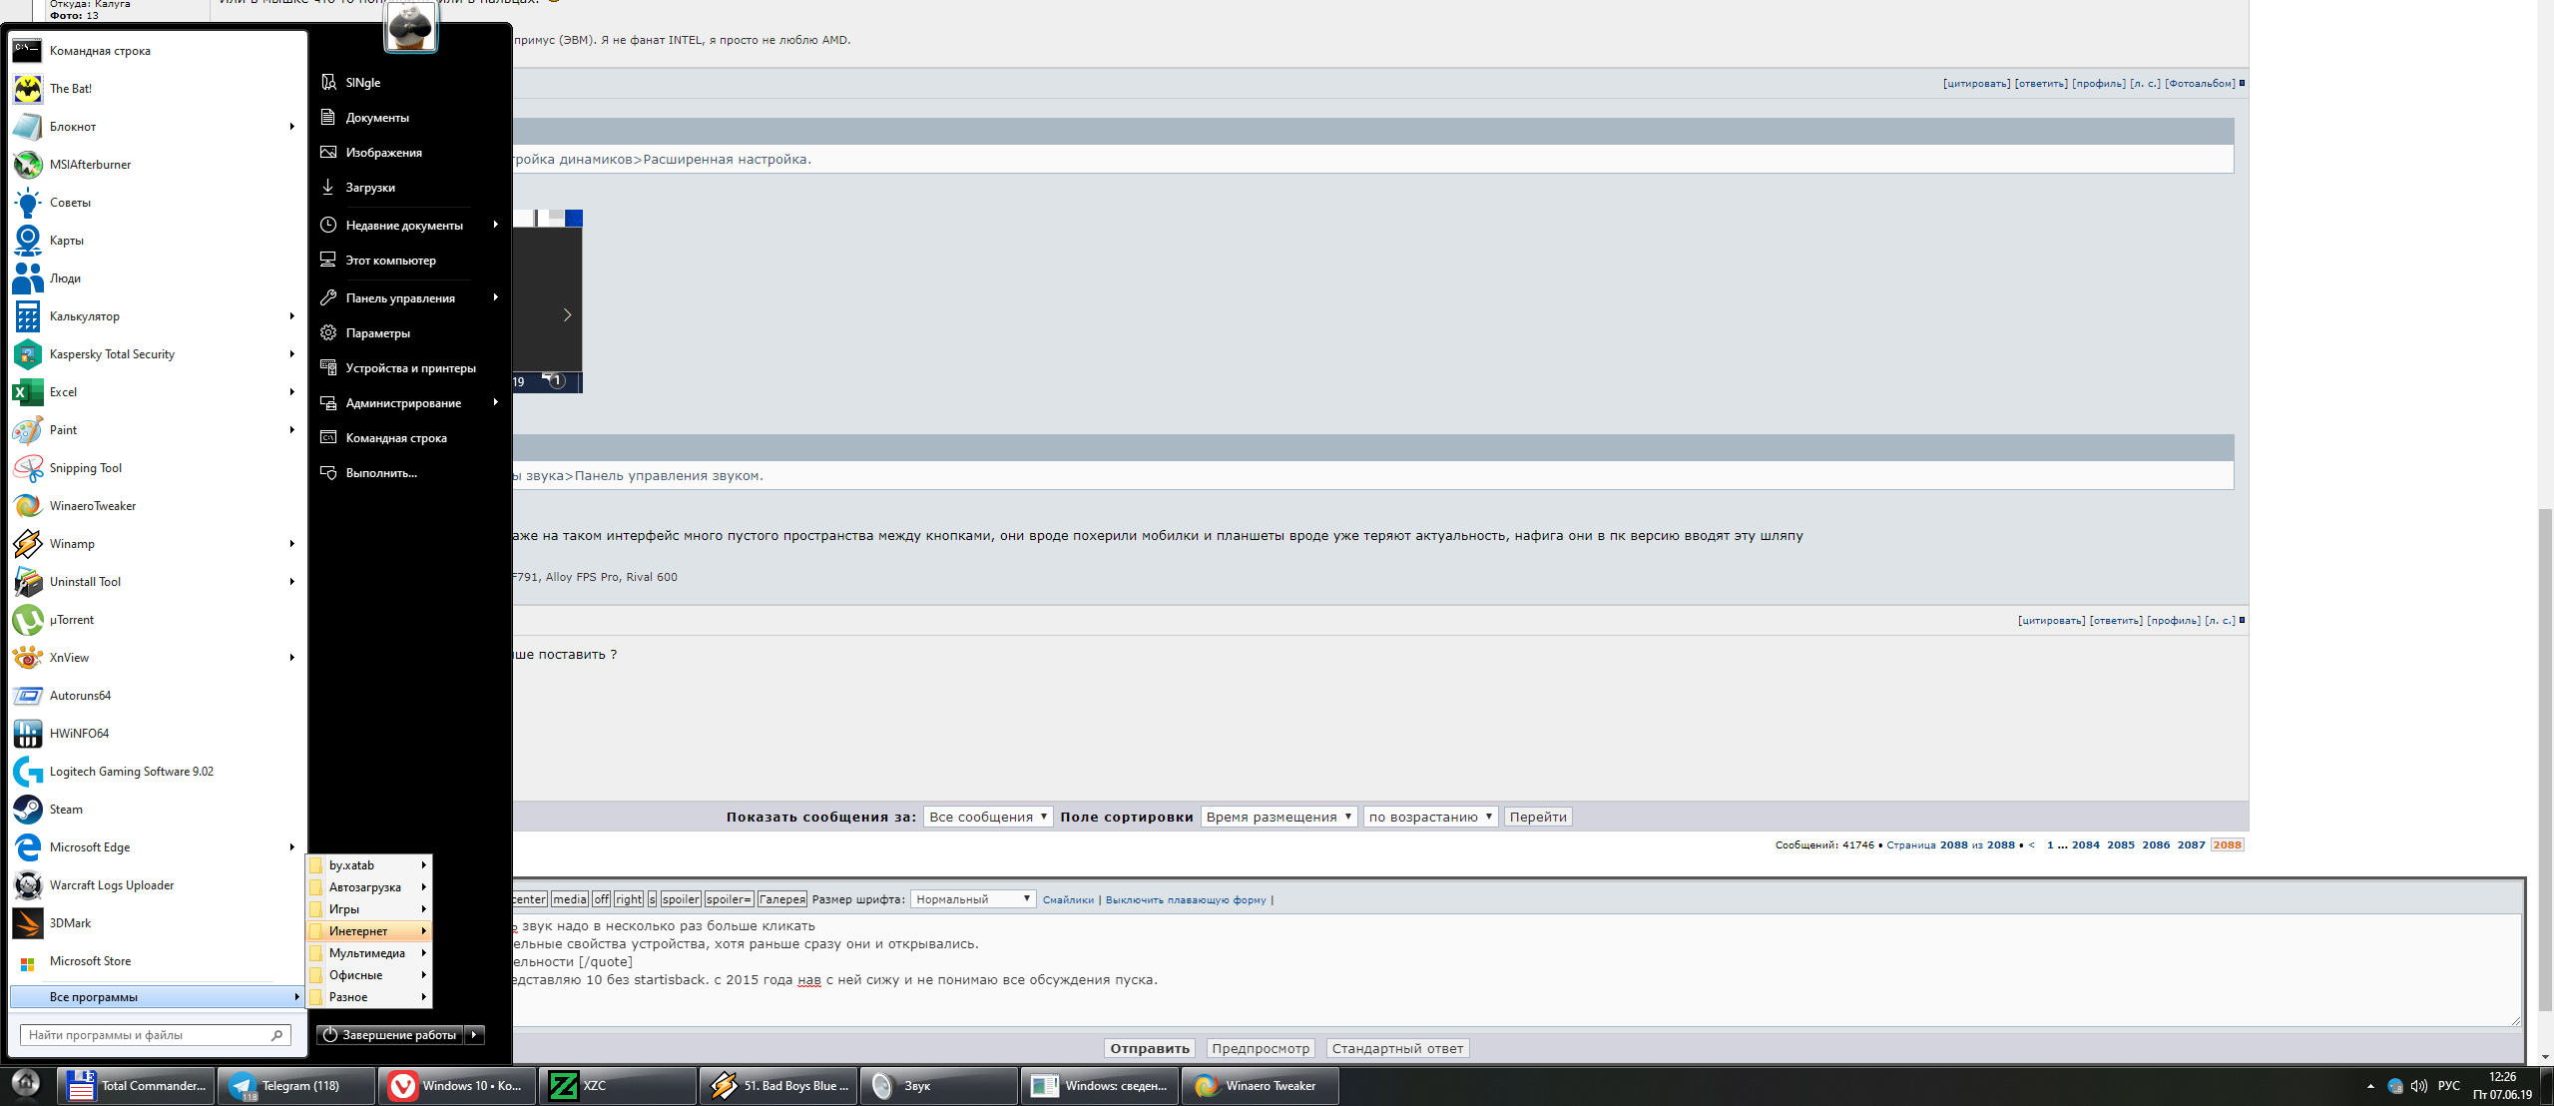This screenshot has height=1106, width=2554.
Task: Open the Время размещения sort dropdown
Action: pos(1277,817)
